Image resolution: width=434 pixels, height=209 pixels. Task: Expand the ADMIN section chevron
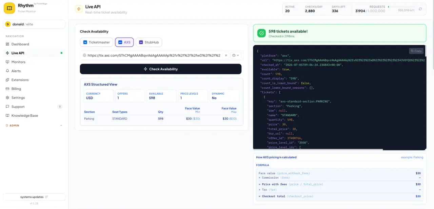click(61, 125)
